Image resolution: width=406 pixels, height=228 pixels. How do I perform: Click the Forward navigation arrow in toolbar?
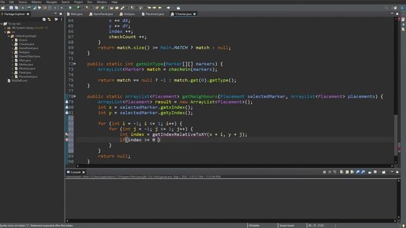pos(168,8)
